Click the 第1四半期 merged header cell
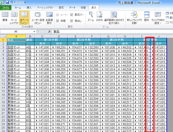The width and height of the screenshot is (173, 132). [51, 40]
